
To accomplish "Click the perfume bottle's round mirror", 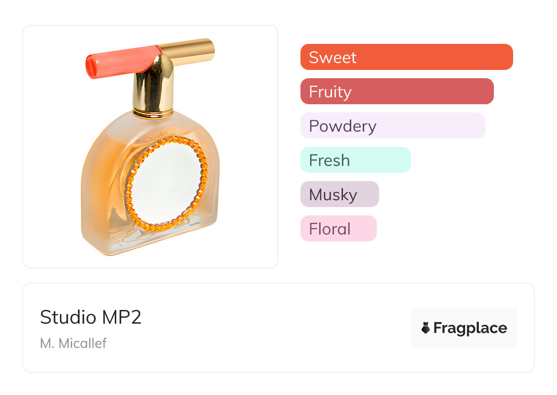I will pyautogui.click(x=166, y=181).
